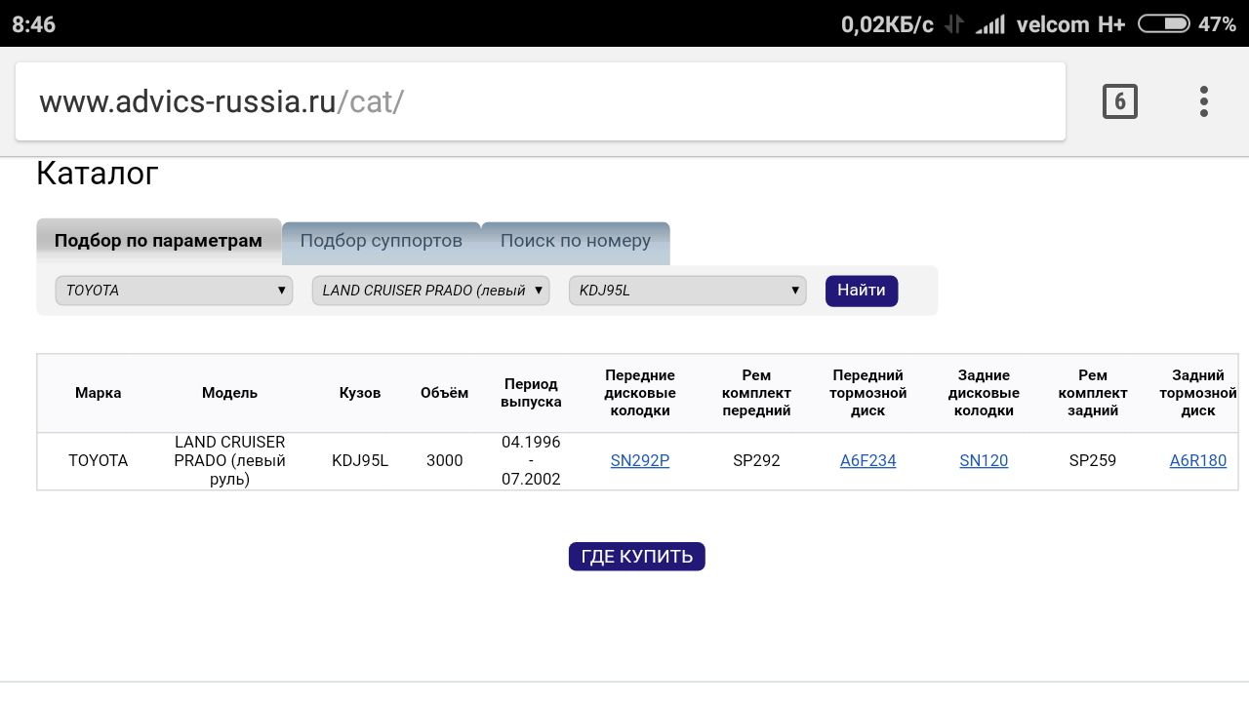Open the KDJ95L body dropdown
Viewport: 1249px width, 702px height.
click(687, 291)
